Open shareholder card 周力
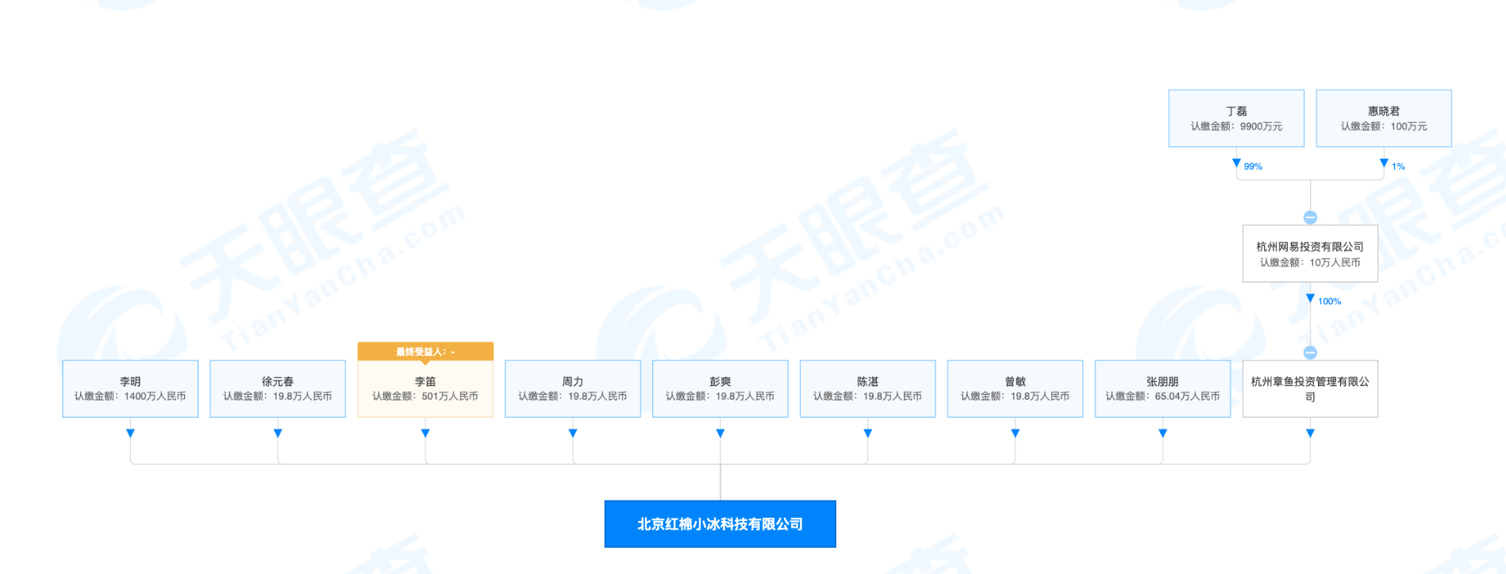 coord(573,389)
